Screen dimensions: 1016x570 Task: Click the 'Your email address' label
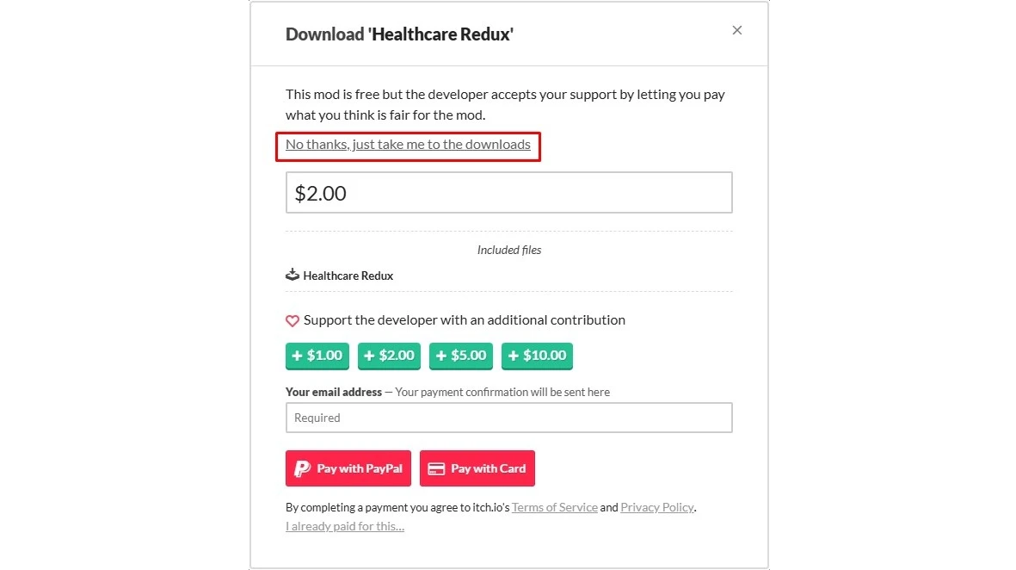[334, 392]
